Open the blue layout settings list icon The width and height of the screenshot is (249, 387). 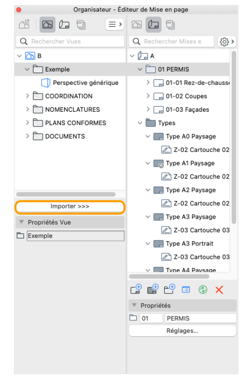point(186,290)
